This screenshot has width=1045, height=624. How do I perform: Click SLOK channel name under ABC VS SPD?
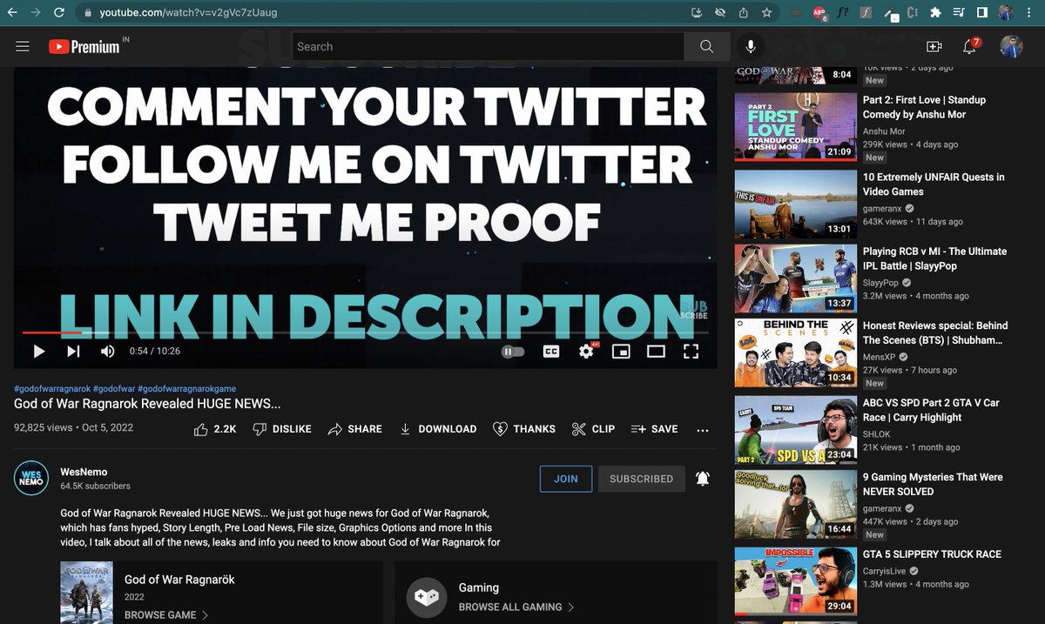(877, 434)
